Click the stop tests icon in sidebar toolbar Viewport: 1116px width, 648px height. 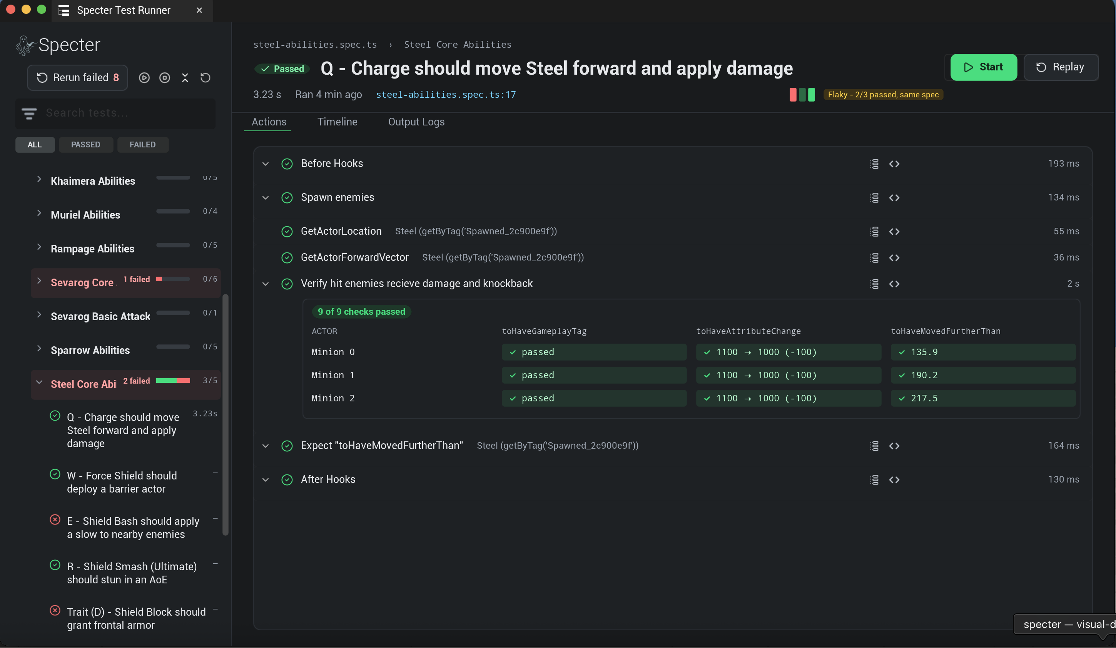coord(165,78)
